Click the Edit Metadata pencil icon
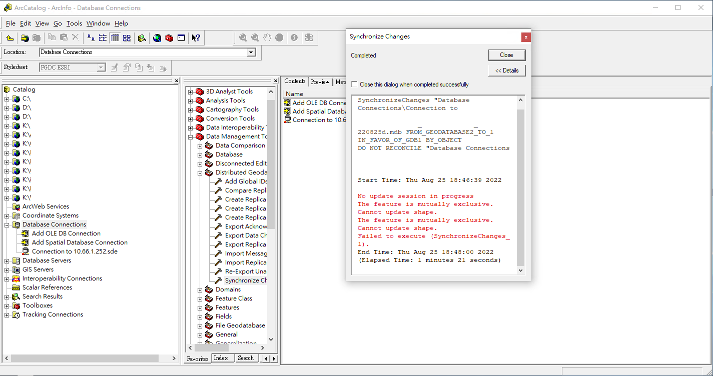The width and height of the screenshot is (713, 376). 115,67
